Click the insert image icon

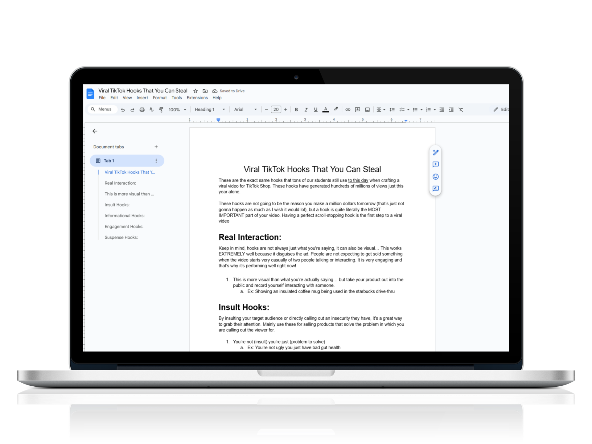point(367,109)
